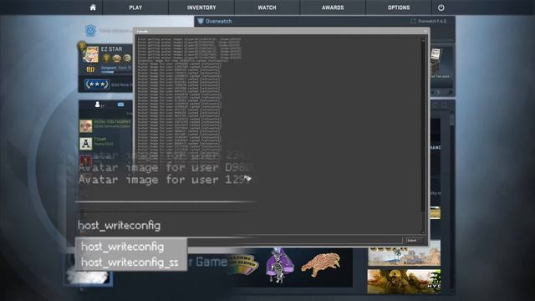
Task: Select the second medal beside EZ STAR
Action: (x=116, y=59)
